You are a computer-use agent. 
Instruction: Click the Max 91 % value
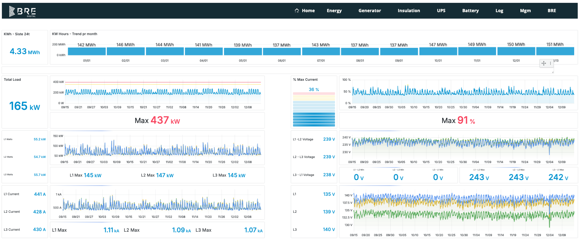tap(458, 120)
